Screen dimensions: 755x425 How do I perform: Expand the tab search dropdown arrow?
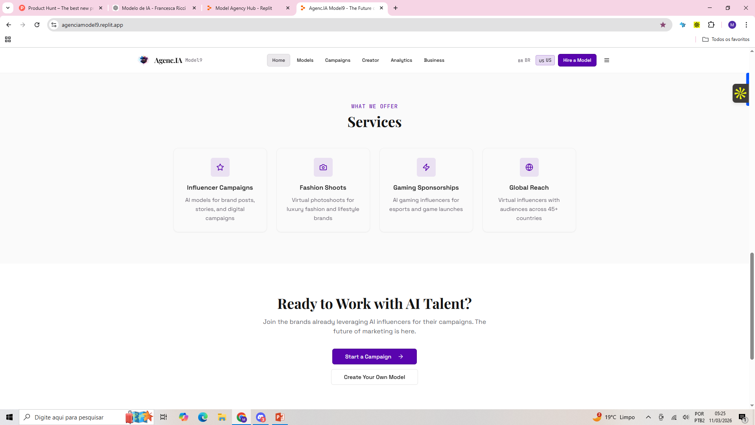pyautogui.click(x=7, y=8)
